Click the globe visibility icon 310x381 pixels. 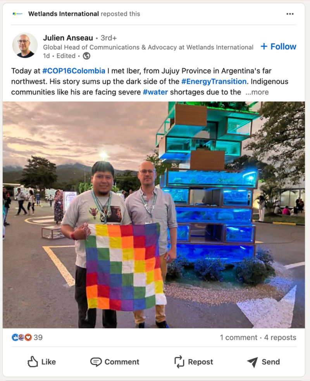click(86, 56)
